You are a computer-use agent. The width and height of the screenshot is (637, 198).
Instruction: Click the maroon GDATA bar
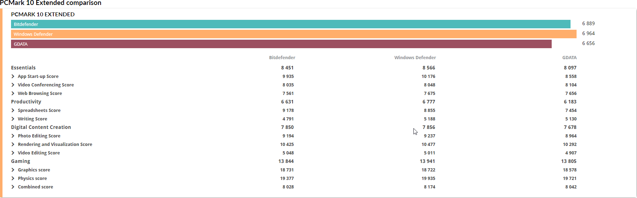pos(281,44)
